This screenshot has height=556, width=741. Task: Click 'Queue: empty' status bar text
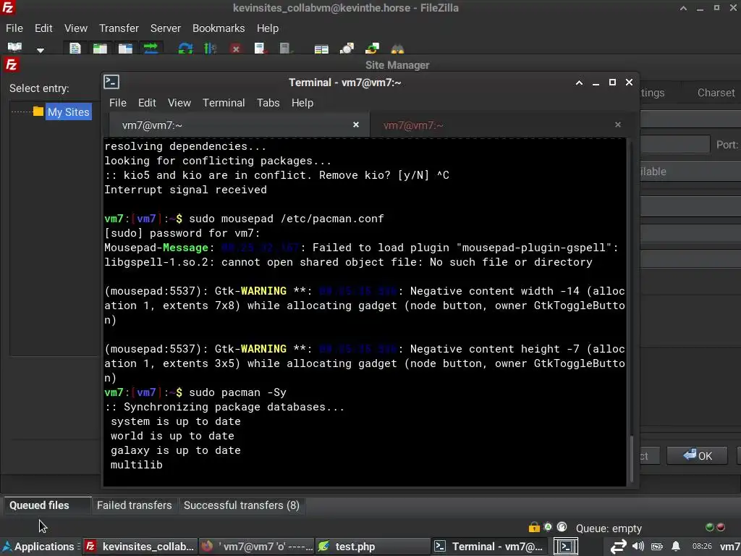click(609, 528)
